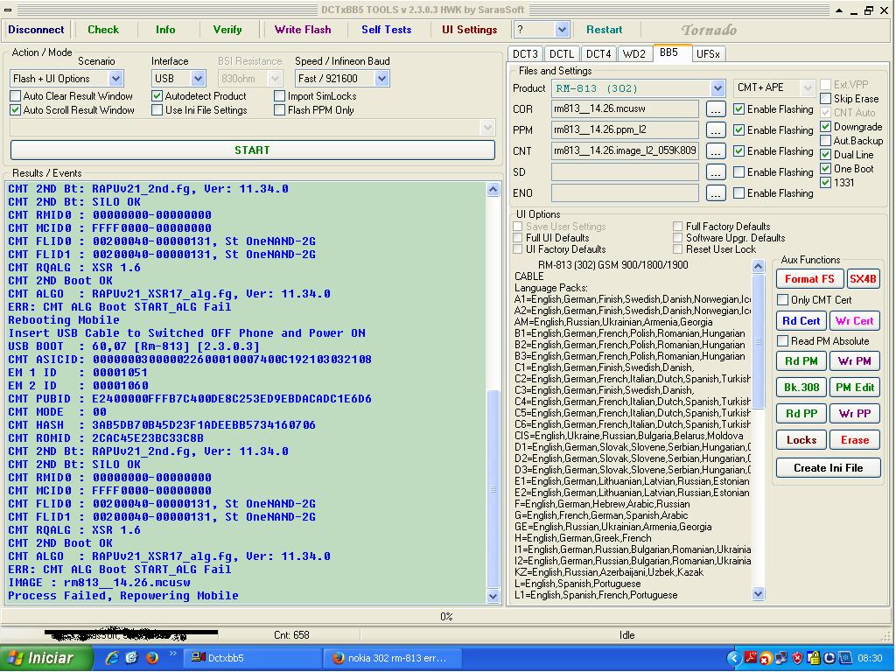The height and width of the screenshot is (672, 896).
Task: Open browse button for COR file
Action: 716,109
